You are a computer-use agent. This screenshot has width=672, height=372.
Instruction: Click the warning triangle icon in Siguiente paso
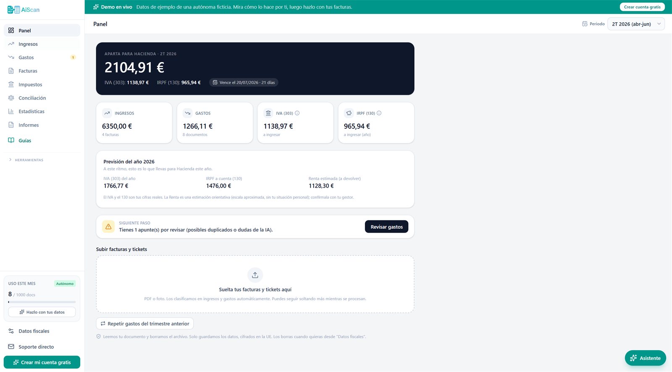(108, 226)
